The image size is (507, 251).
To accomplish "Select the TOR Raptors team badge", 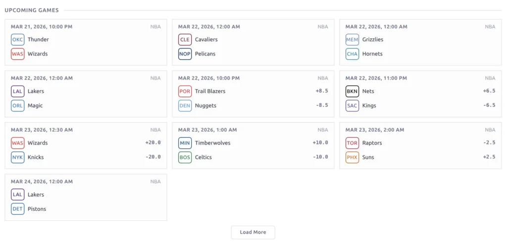I will pos(352,143).
